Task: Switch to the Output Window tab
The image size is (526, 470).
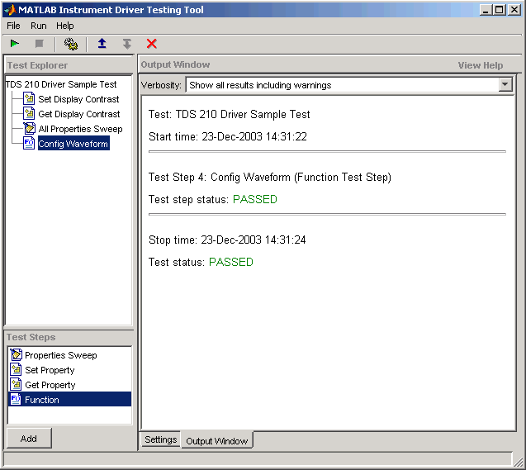Action: [216, 441]
